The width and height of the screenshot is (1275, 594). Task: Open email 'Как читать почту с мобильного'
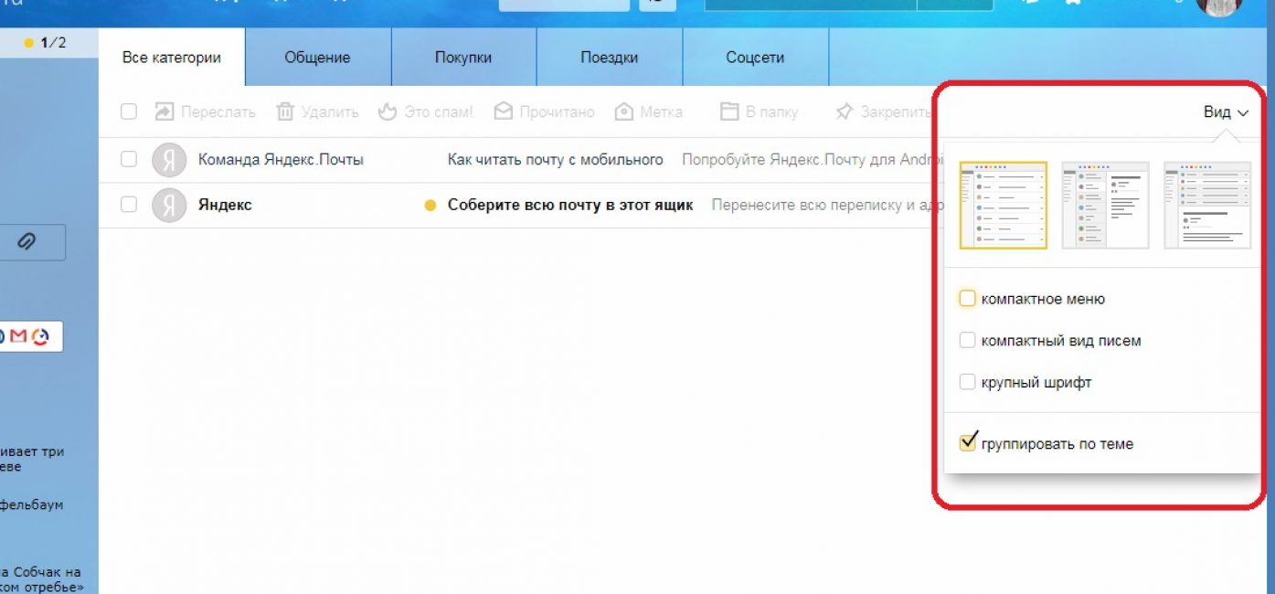coord(555,159)
